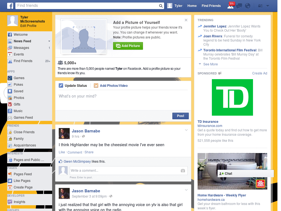Open the account settings caret at top right
Viewport: 281px width, 211px height.
pyautogui.click(x=268, y=5)
